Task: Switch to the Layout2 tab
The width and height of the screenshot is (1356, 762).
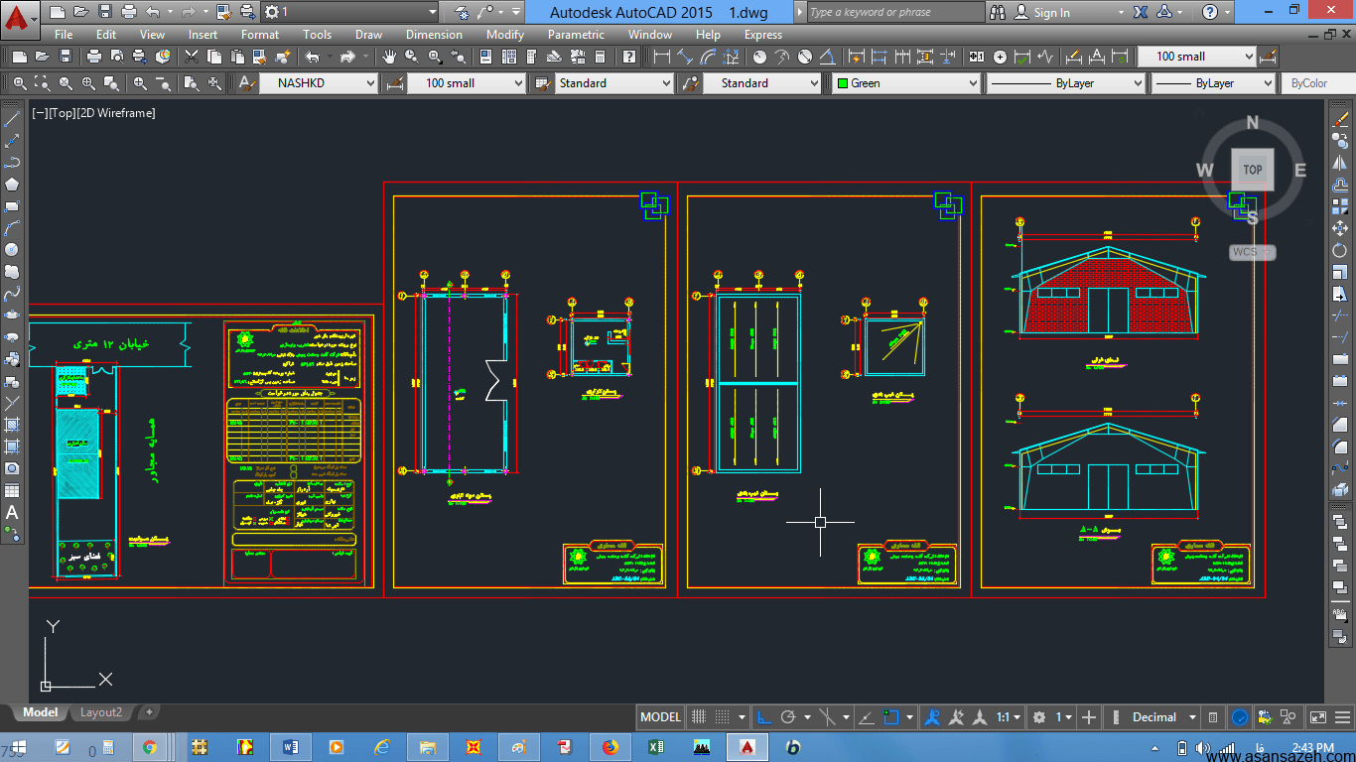Action: 101,712
